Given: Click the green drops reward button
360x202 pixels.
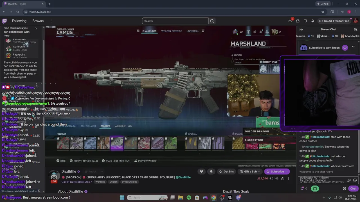Looking at the screenshot, I should pos(315,189).
